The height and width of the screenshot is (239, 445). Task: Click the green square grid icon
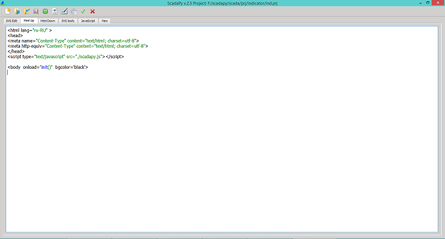[x=46, y=11]
